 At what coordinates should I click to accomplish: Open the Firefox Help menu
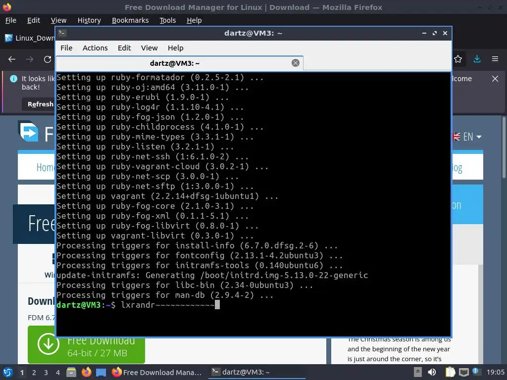[x=194, y=20]
